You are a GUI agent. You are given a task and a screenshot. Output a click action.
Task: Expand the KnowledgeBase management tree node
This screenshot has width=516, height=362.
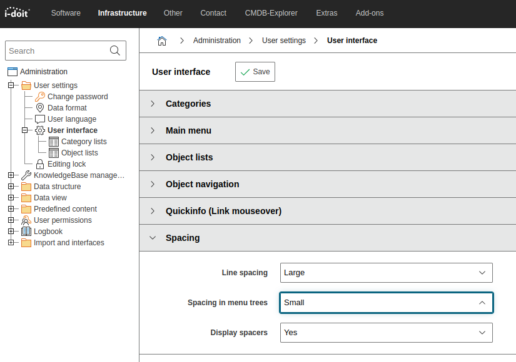[x=11, y=175]
